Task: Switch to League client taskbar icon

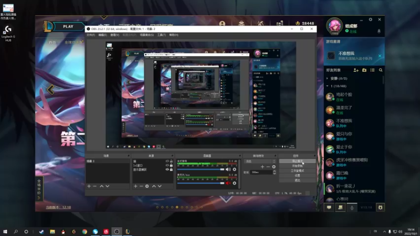Action: 128,232
